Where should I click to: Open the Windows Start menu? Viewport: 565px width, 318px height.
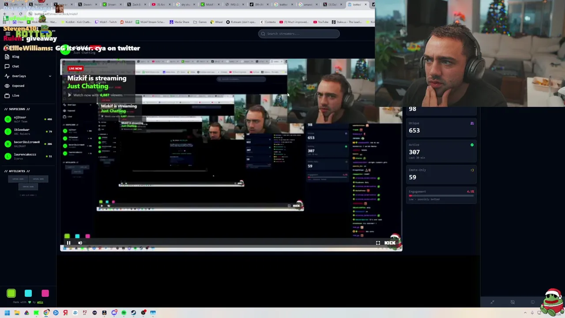(x=7, y=313)
